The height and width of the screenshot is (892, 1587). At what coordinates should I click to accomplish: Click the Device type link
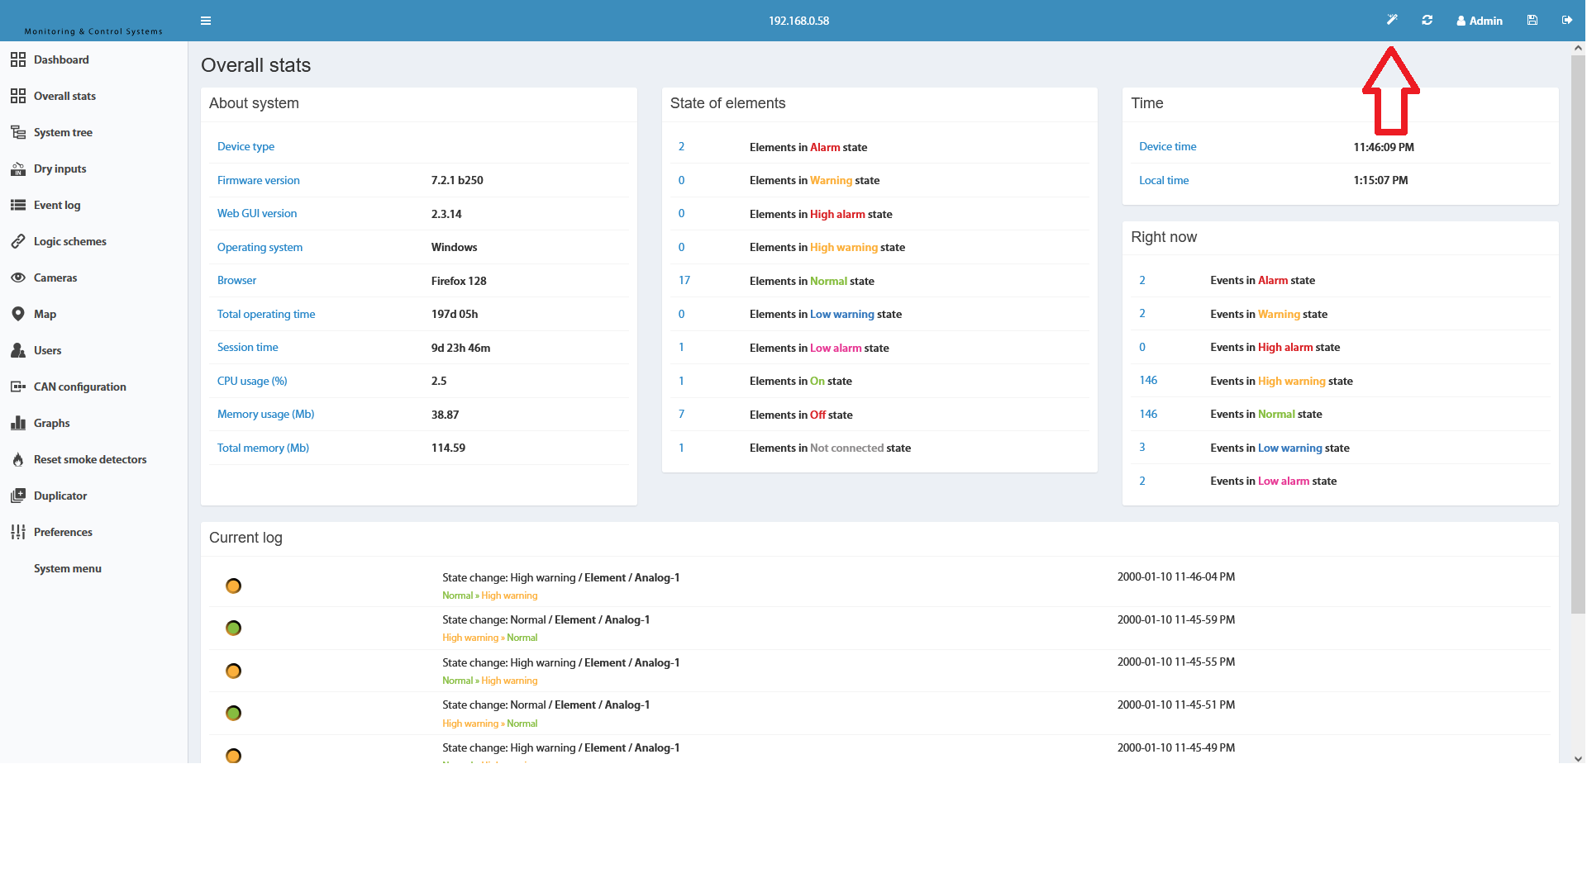245,146
